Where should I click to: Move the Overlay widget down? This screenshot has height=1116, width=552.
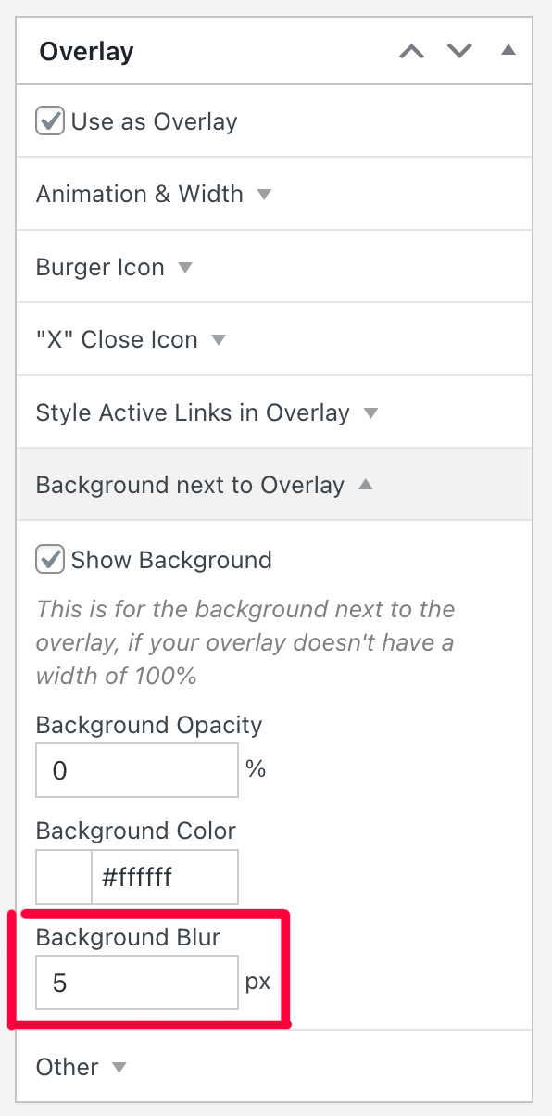458,51
